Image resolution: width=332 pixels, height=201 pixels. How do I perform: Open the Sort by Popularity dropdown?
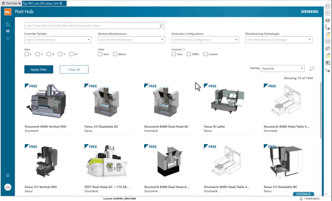pyautogui.click(x=283, y=68)
